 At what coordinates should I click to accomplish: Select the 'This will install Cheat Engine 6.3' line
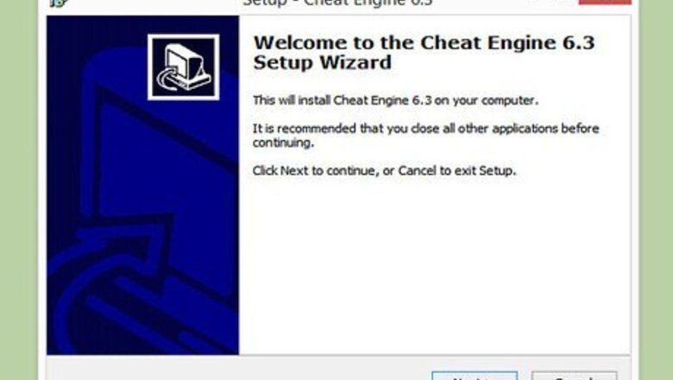tap(395, 100)
